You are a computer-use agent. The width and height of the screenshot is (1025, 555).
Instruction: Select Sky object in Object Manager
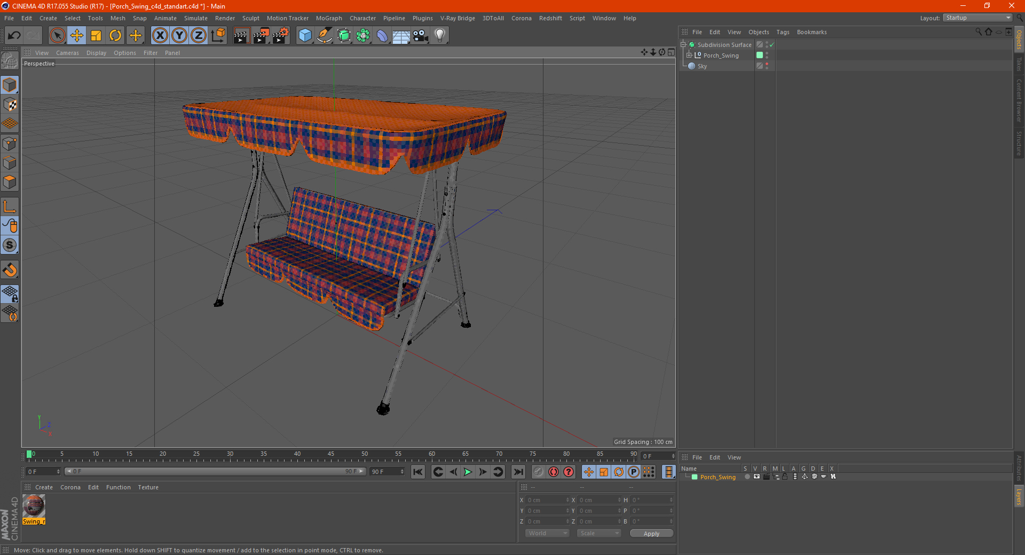702,66
